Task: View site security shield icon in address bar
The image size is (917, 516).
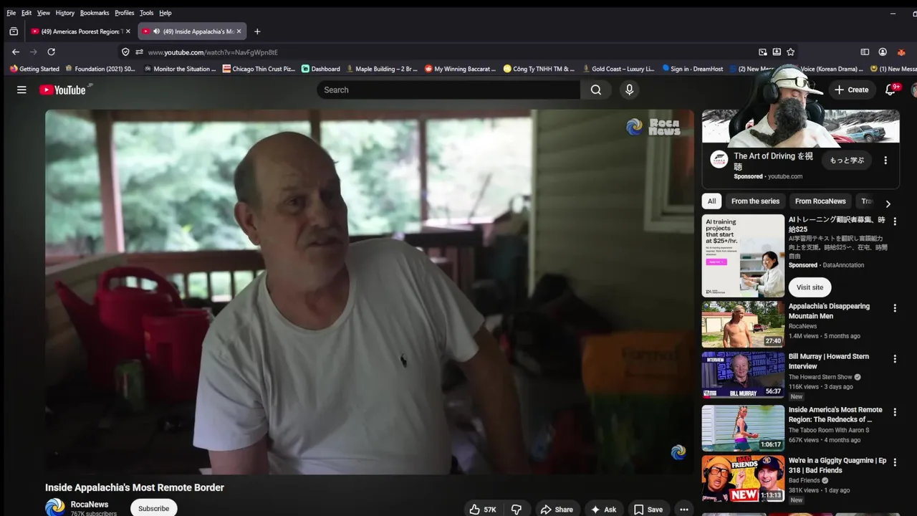Action: click(x=125, y=52)
